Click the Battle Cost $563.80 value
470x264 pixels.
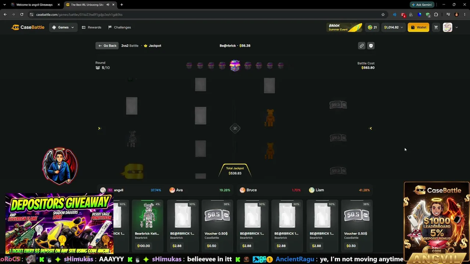pyautogui.click(x=368, y=67)
